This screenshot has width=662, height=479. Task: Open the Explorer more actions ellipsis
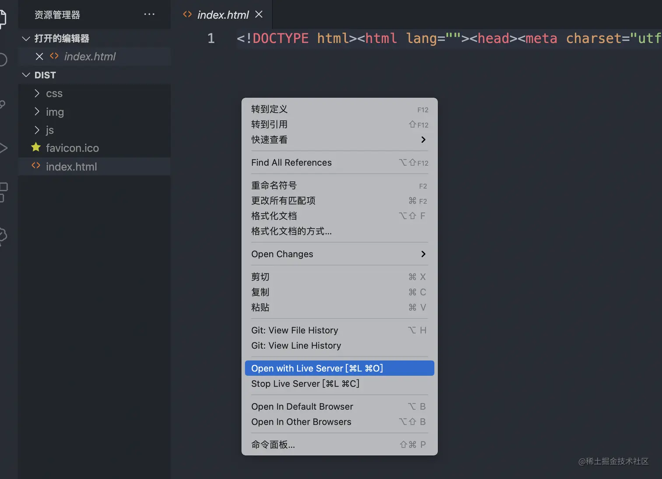(x=149, y=14)
